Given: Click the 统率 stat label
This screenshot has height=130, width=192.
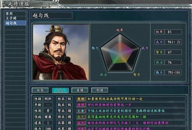Looking at the screenshot, I should click(159, 32).
